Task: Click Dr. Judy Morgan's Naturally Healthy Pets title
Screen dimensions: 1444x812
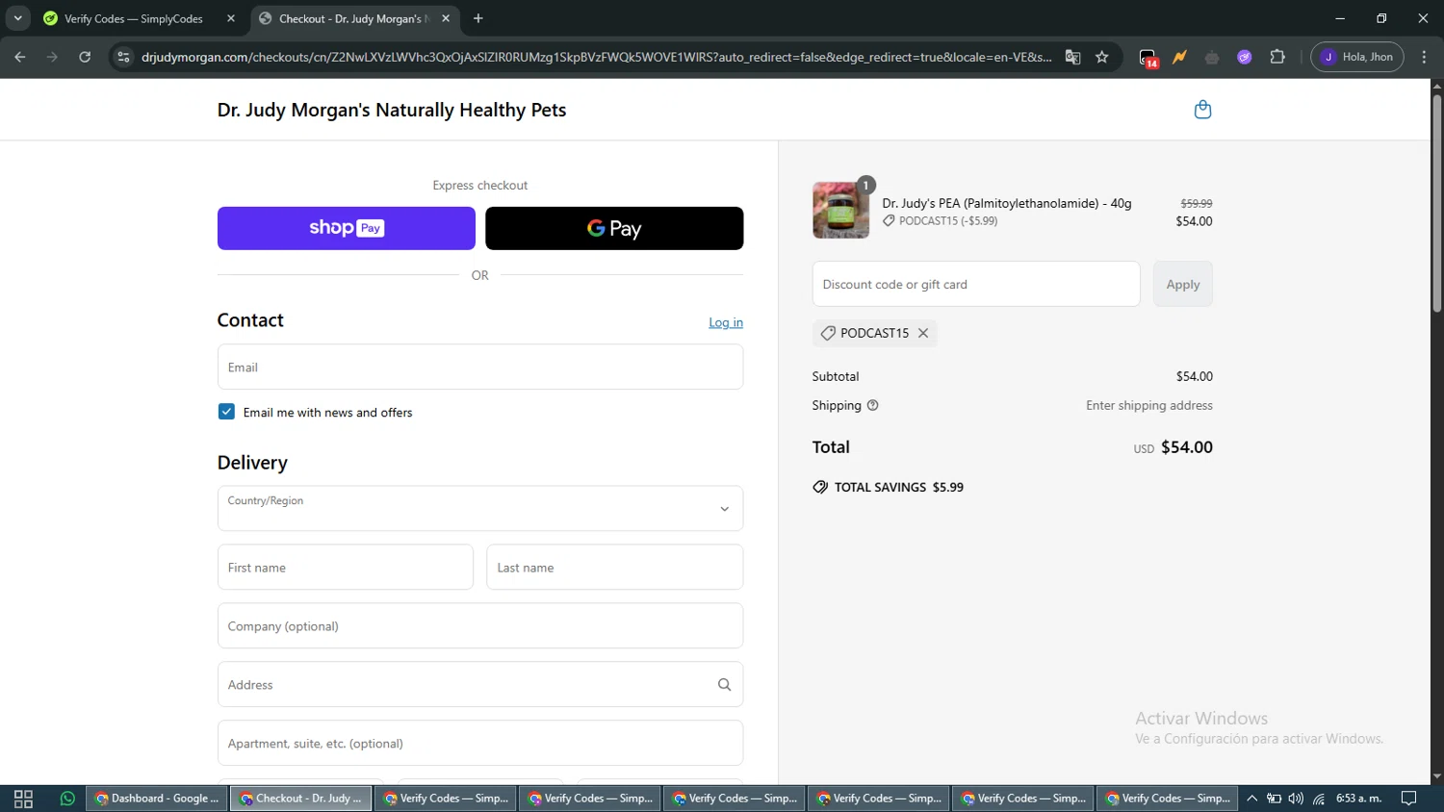Action: point(392,110)
